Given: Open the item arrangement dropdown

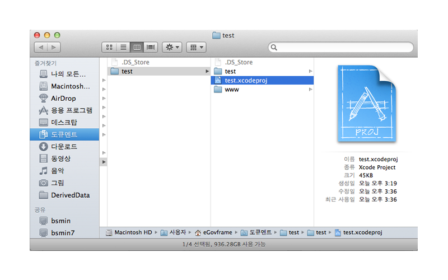Looking at the screenshot, I should coord(196,48).
